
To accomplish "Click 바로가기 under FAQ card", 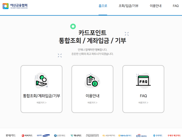I will point(143,103).
